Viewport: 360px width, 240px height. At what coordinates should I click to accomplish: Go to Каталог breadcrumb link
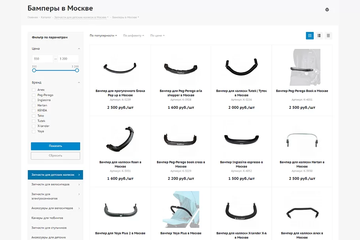coord(46,17)
